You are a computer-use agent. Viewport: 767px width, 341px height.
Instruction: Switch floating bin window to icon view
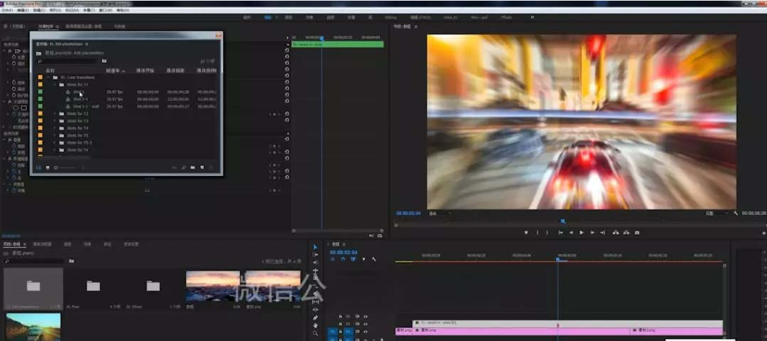pos(48,167)
